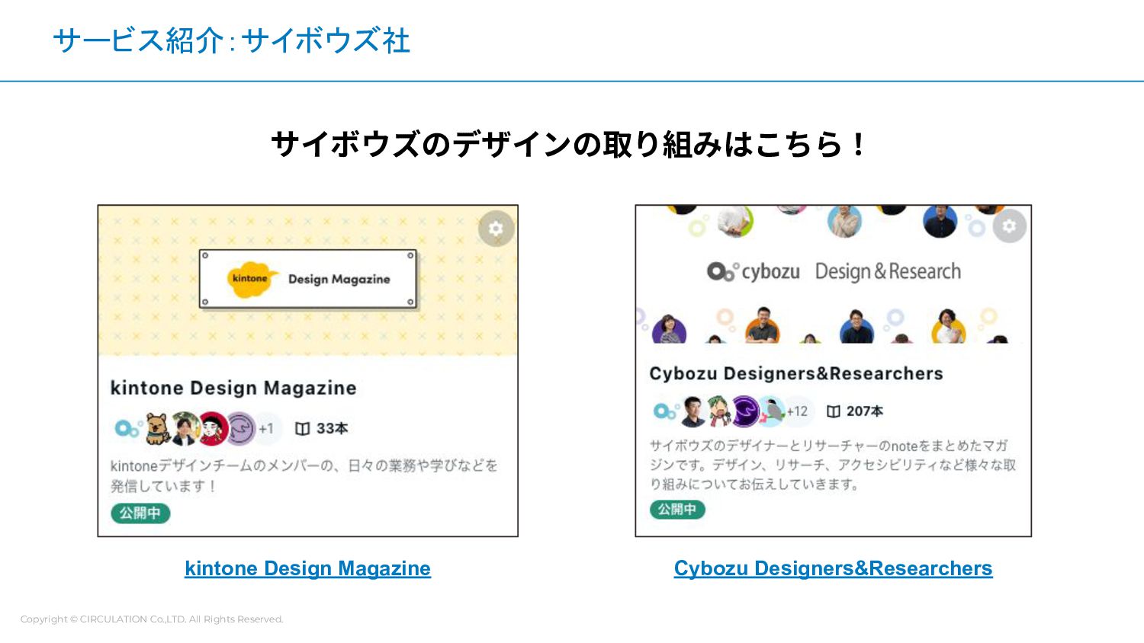Select the kintone Design Magazine card title
Screen dimensions: 1144x643
point(233,388)
